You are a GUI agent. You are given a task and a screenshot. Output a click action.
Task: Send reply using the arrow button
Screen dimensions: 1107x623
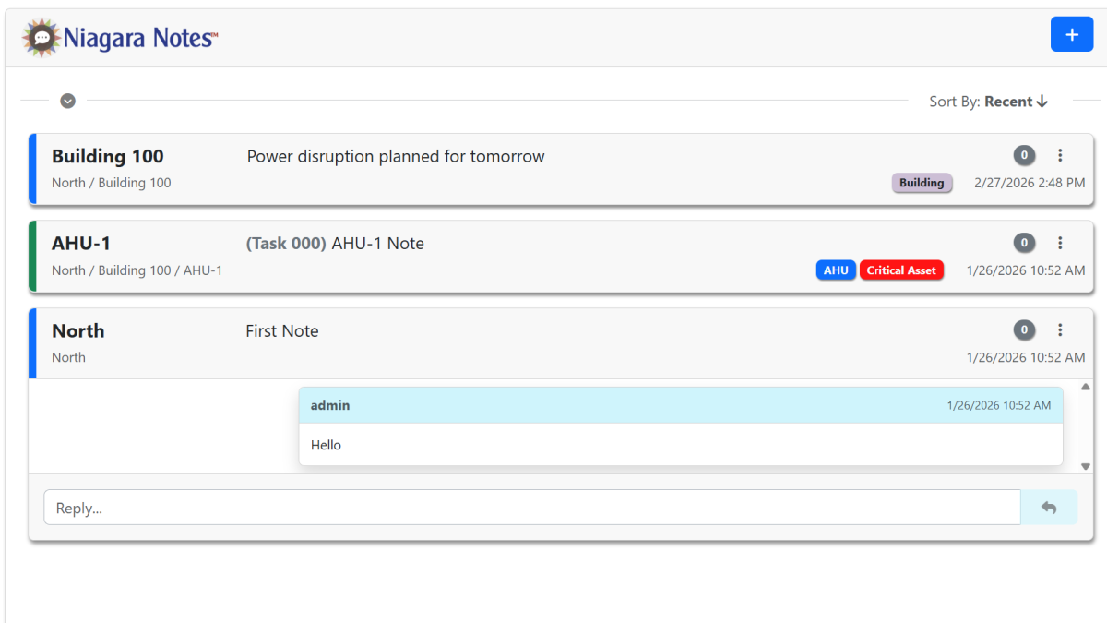[1049, 508]
